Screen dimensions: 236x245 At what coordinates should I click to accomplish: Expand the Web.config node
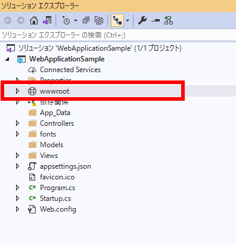pos(17,209)
